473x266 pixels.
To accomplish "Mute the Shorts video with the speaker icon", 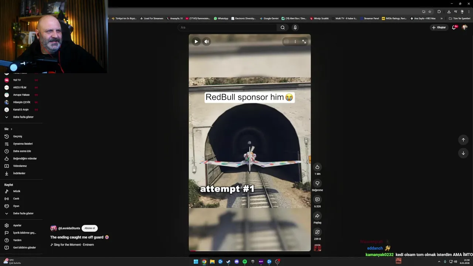I will coord(207,41).
